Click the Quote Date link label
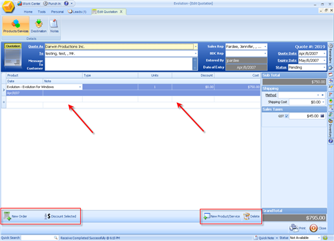Screen dimensions: 334x241 click(x=287, y=53)
